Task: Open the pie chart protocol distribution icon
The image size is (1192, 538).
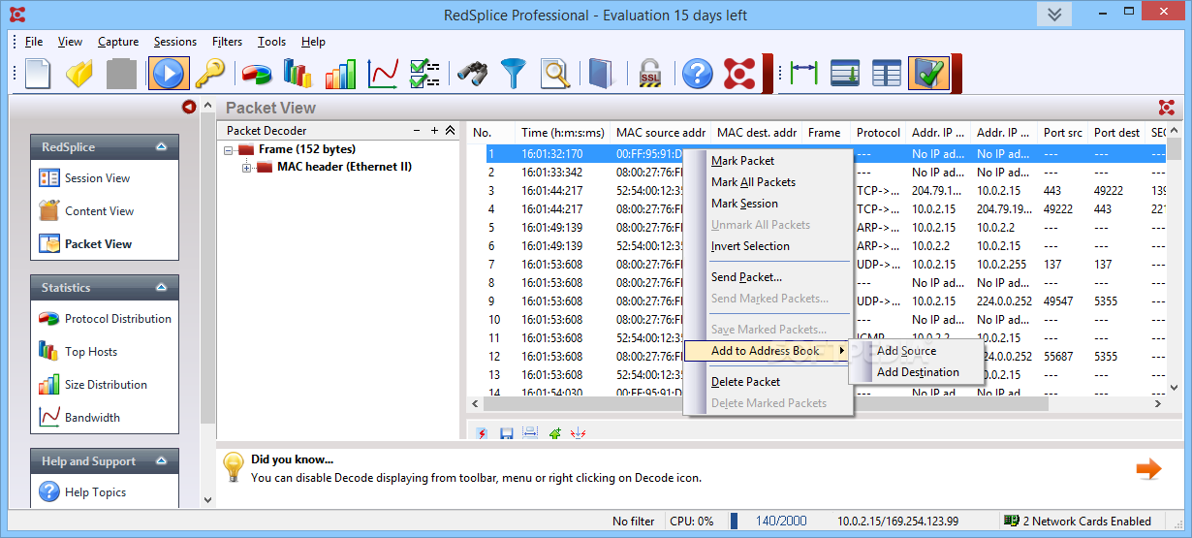Action: point(257,74)
